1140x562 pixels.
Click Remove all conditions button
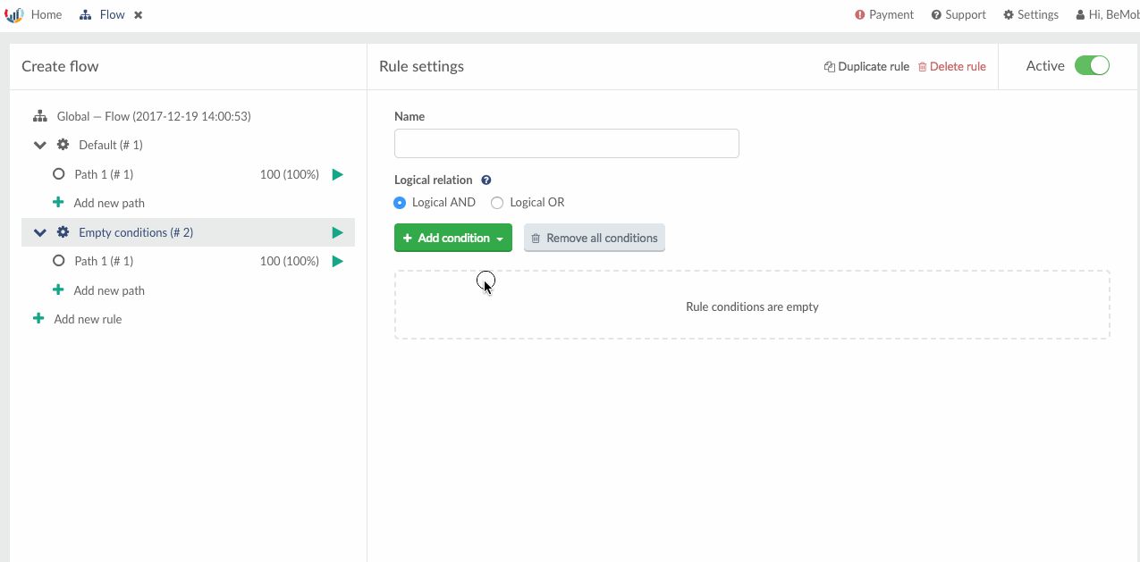point(595,238)
